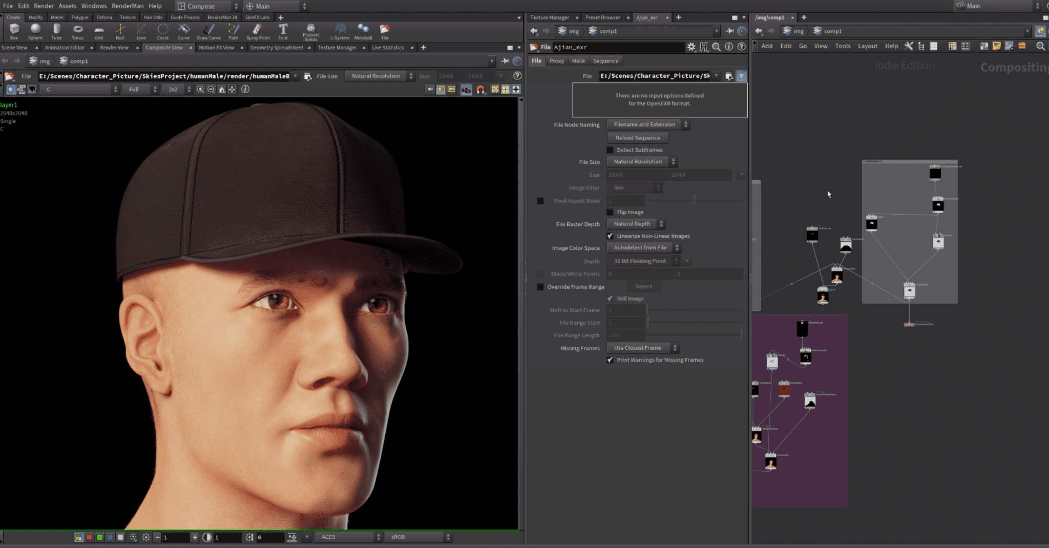Select the Curve shelf tool
Viewport: 1049px width, 548px height.
184,32
